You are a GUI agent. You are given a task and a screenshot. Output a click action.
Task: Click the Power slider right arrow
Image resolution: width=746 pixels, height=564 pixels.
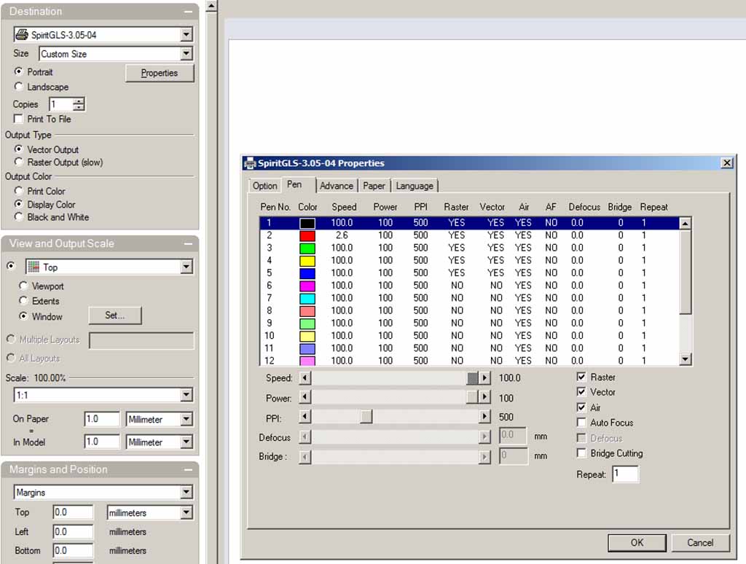(x=484, y=397)
